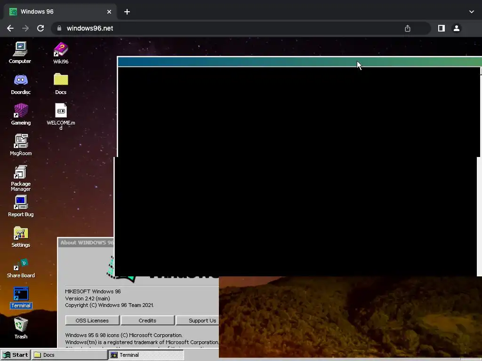Go back in browser history
482x361 pixels.
point(10,28)
